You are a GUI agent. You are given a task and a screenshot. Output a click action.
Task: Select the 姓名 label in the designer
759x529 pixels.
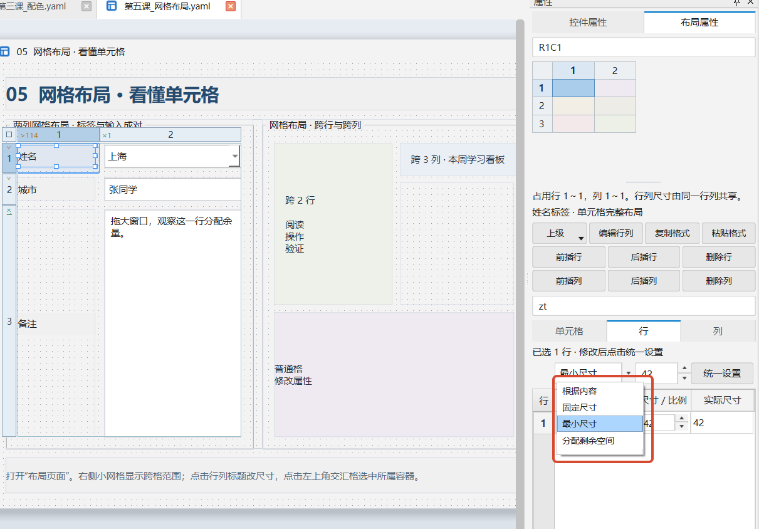pos(57,156)
